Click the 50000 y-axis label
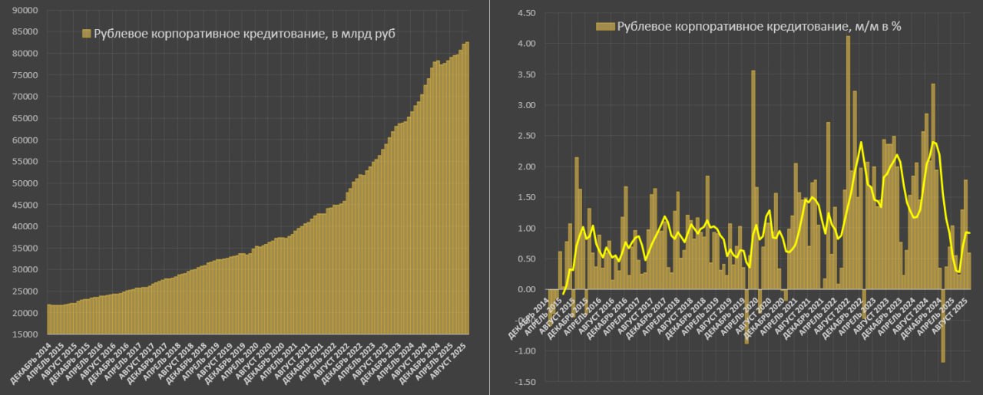 (26, 183)
